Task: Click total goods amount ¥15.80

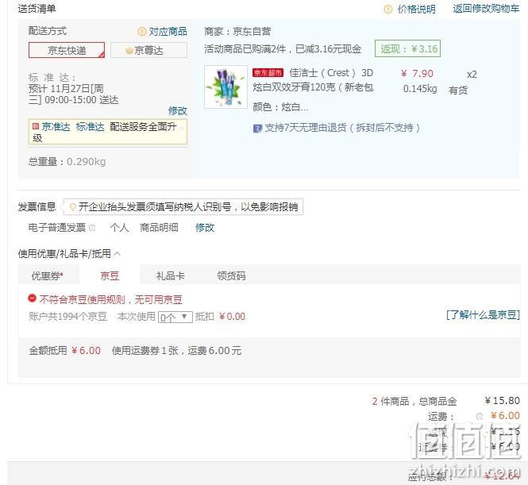Action: [x=503, y=401]
